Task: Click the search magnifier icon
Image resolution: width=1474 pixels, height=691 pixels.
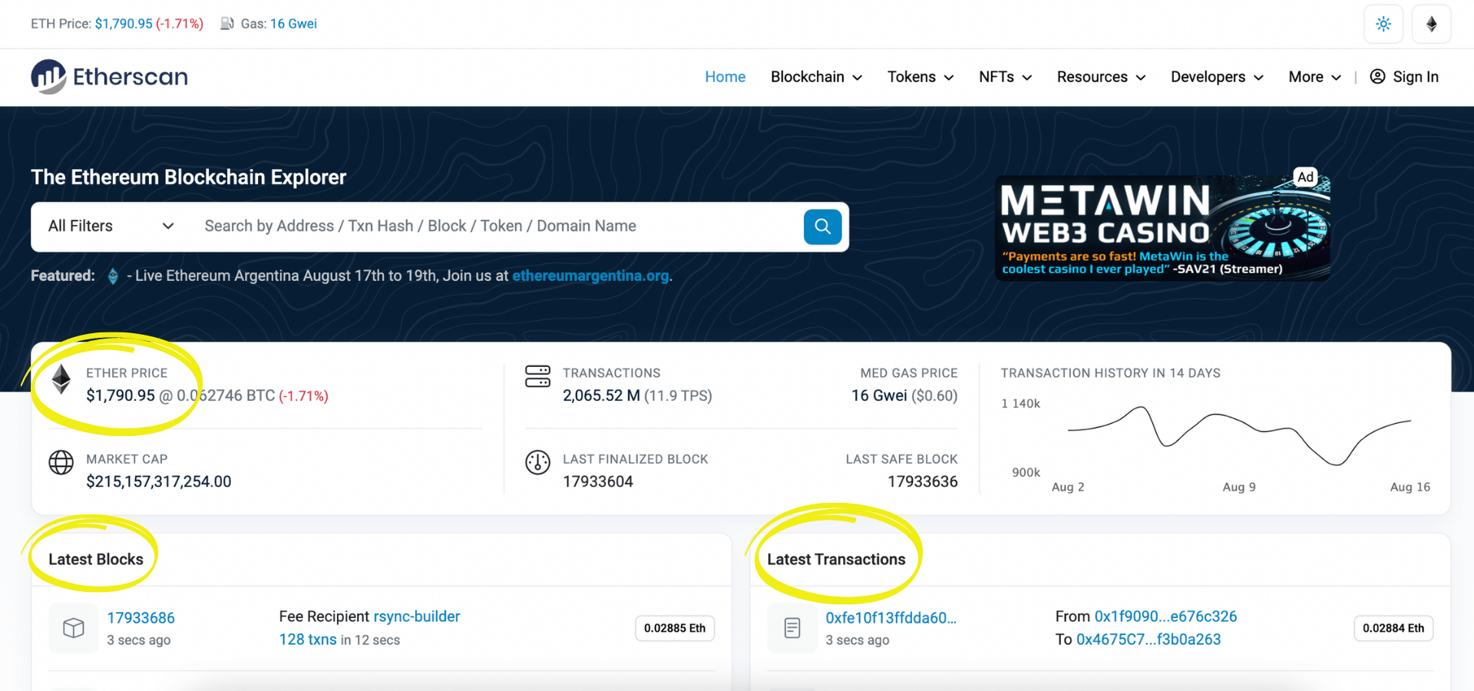Action: pyautogui.click(x=822, y=226)
